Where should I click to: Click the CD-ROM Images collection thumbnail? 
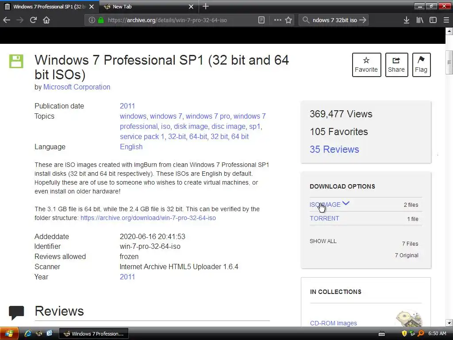tap(409, 319)
